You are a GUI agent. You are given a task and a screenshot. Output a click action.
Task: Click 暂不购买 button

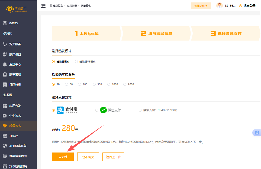point(88,157)
